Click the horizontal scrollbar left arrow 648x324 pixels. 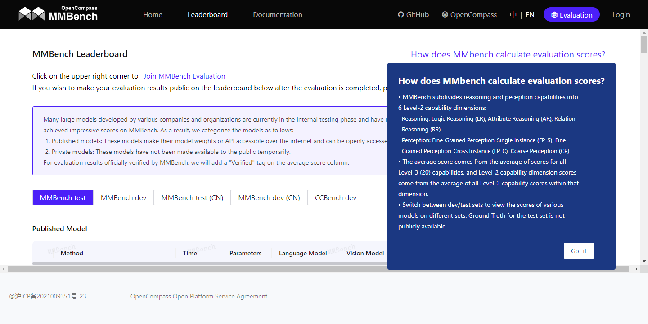click(4, 269)
